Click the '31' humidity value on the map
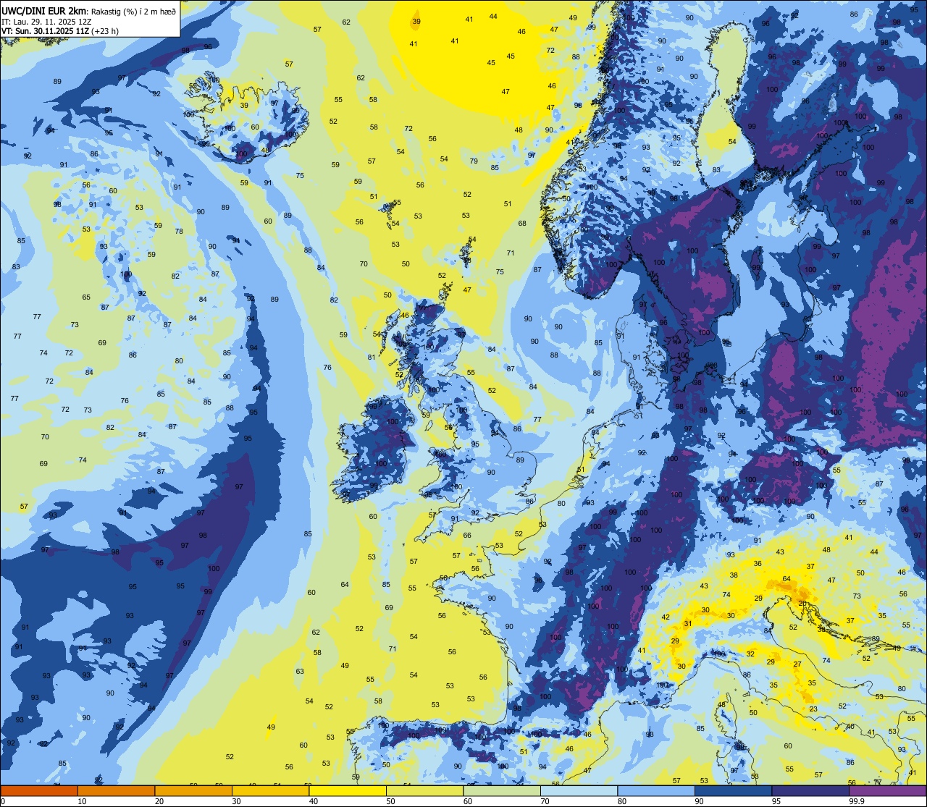Image resolution: width=927 pixels, height=807 pixels. click(688, 624)
